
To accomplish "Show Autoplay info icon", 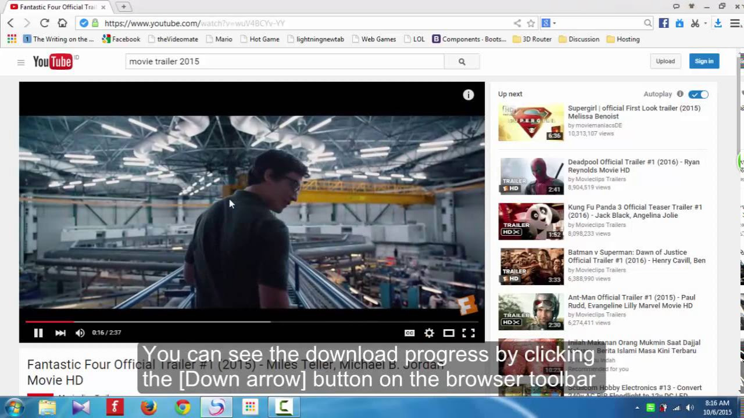I will click(680, 94).
